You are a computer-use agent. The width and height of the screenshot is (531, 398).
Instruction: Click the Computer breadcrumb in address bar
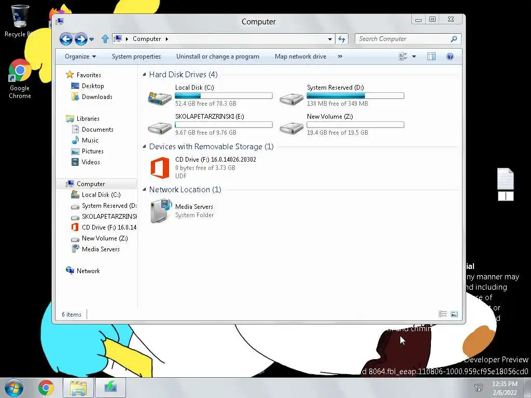pos(147,39)
